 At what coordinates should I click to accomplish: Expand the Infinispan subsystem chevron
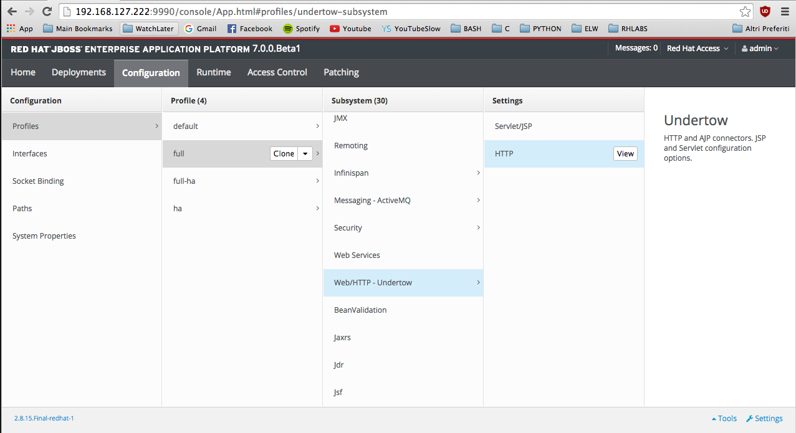click(478, 173)
